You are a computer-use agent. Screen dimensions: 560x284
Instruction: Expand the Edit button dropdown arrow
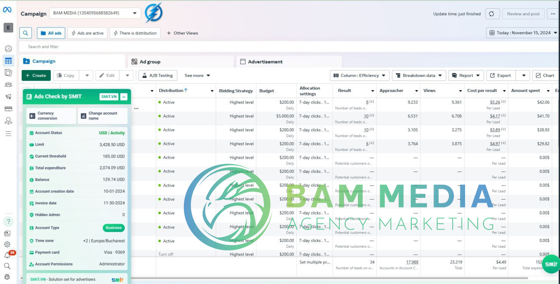pos(127,76)
